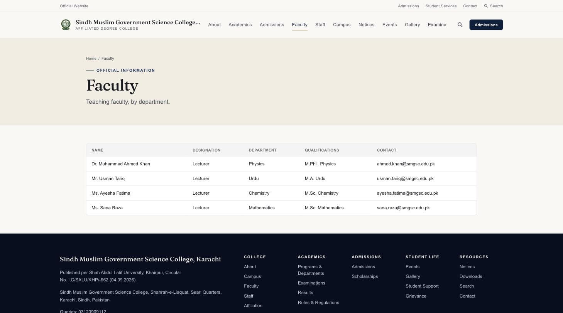
Task: Click the Mathematics department cell
Action: coord(262,208)
